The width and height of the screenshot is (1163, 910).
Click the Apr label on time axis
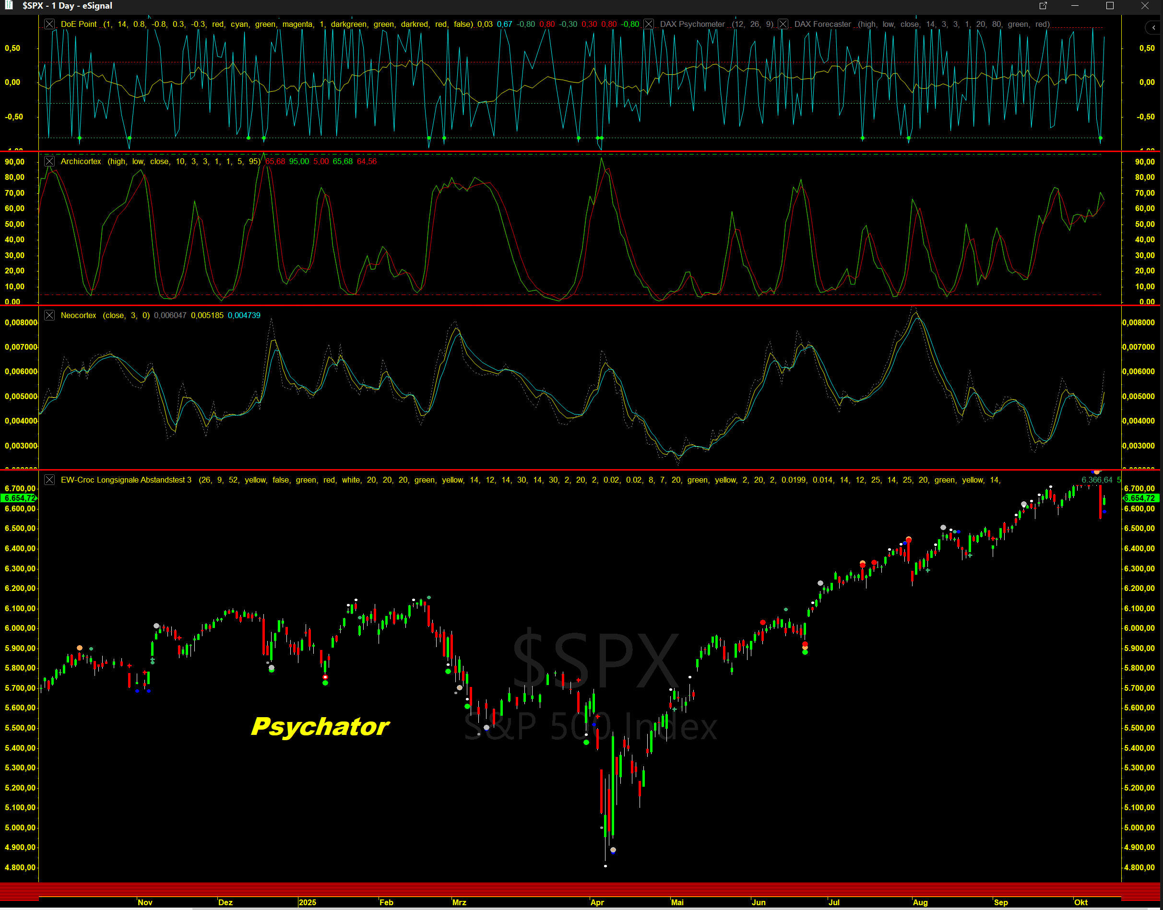point(597,902)
